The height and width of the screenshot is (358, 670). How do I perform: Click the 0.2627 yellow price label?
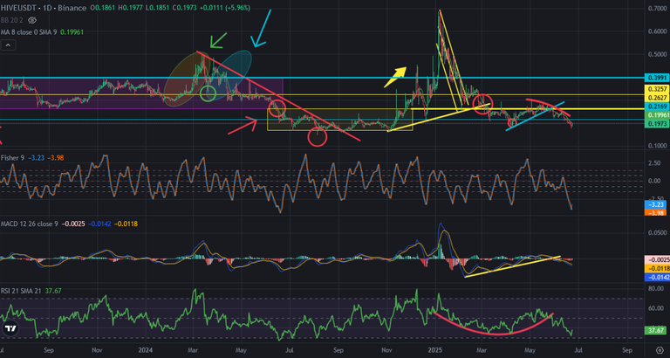click(x=656, y=98)
